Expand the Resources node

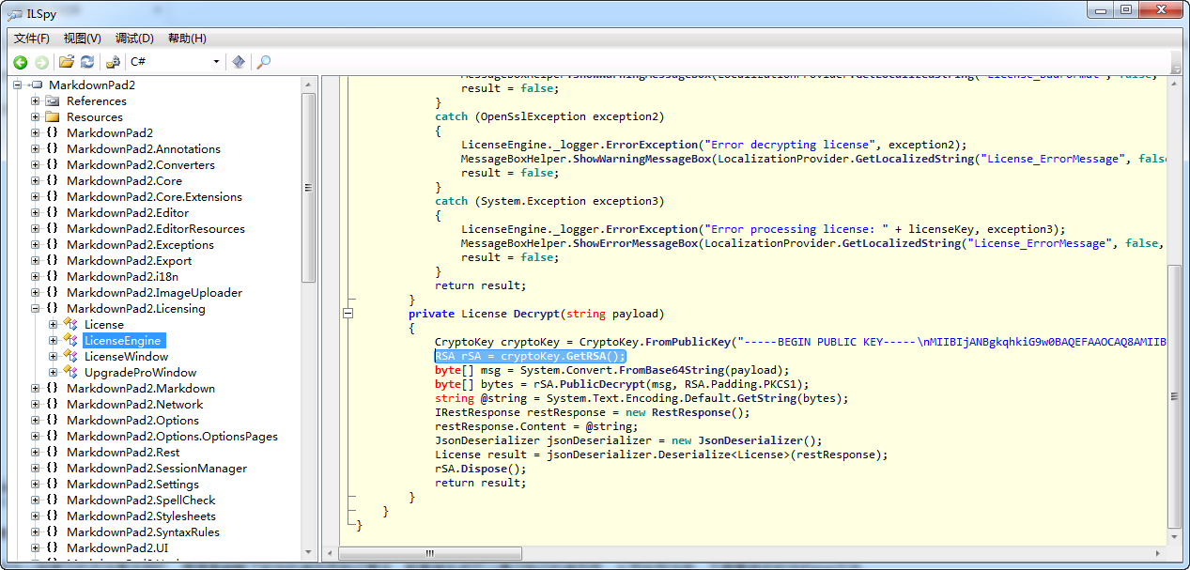[36, 117]
